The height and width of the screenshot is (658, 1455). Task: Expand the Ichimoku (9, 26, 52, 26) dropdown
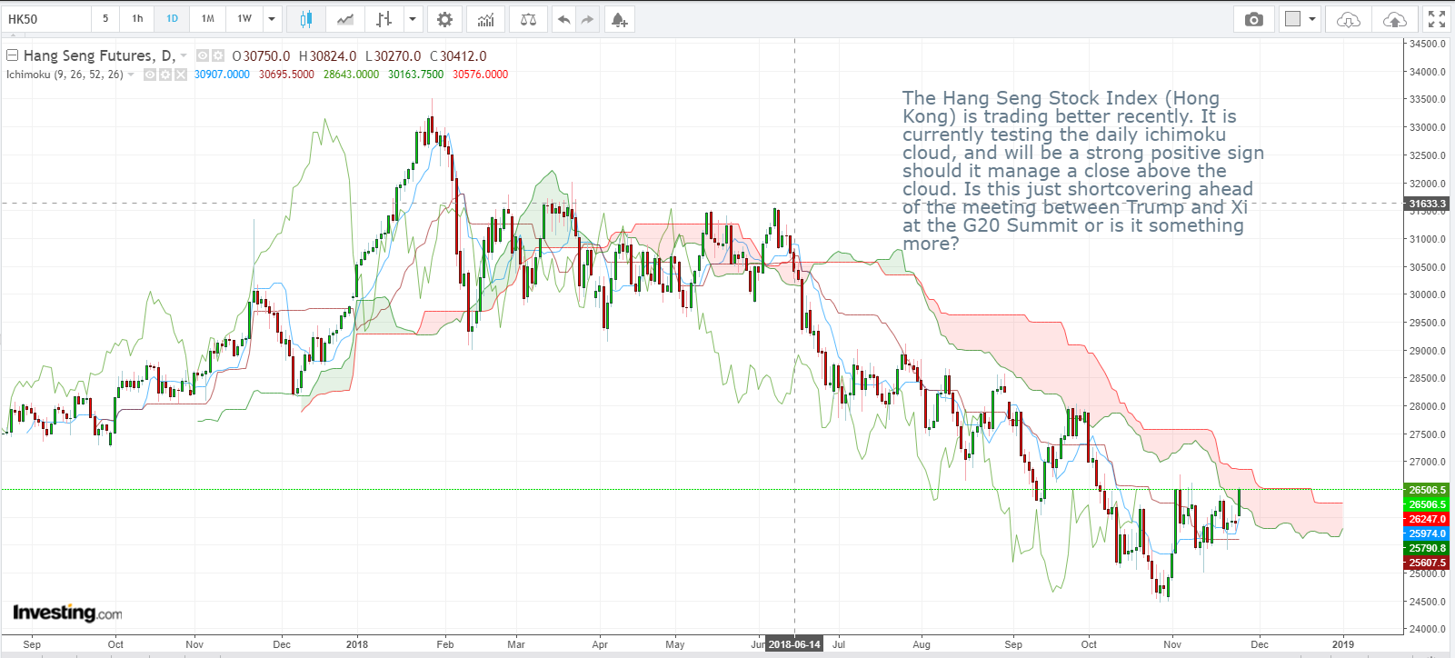click(x=131, y=75)
